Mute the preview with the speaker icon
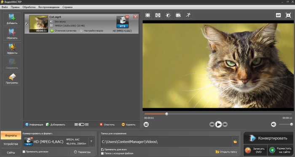This screenshot has height=157, width=295. (274, 124)
